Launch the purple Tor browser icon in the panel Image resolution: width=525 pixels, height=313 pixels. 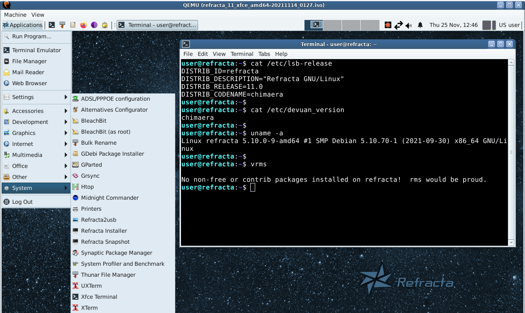(x=94, y=25)
